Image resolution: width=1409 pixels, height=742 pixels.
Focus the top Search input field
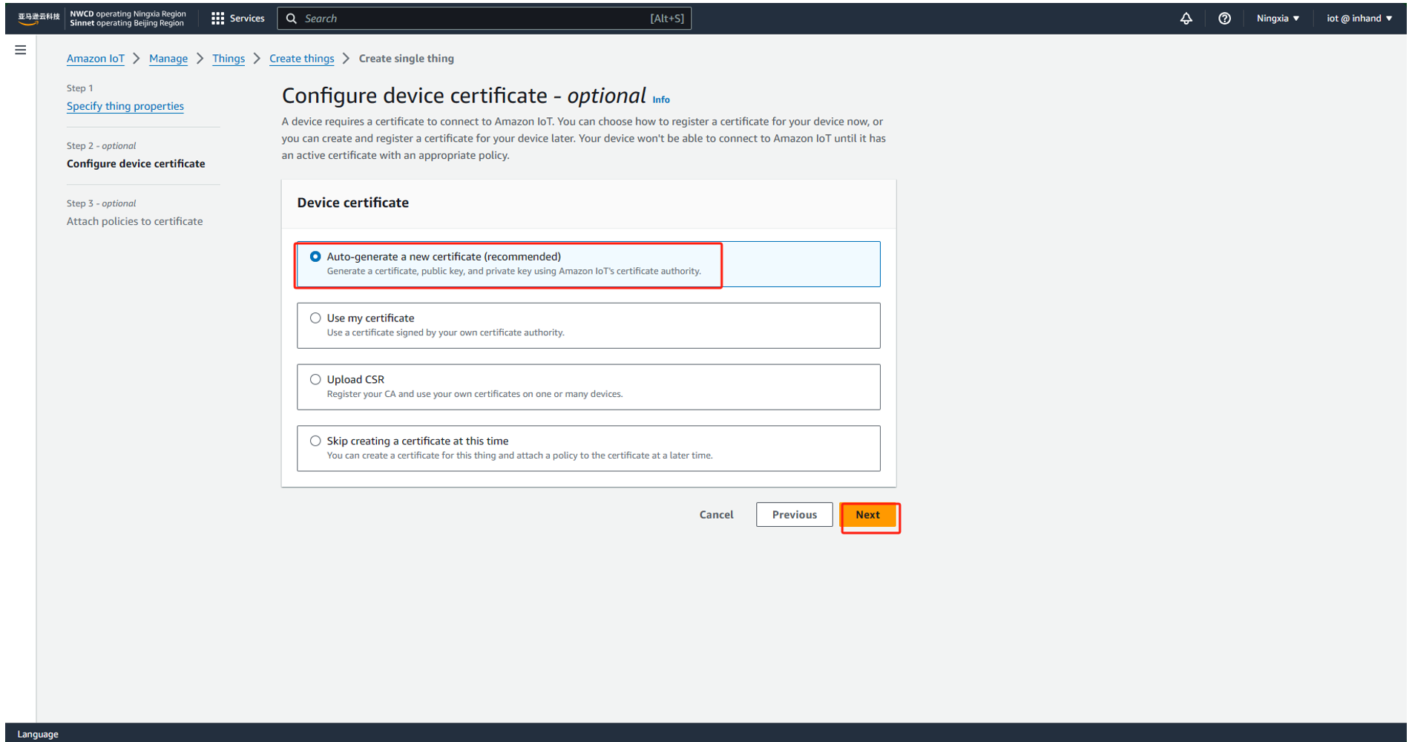[x=475, y=19]
